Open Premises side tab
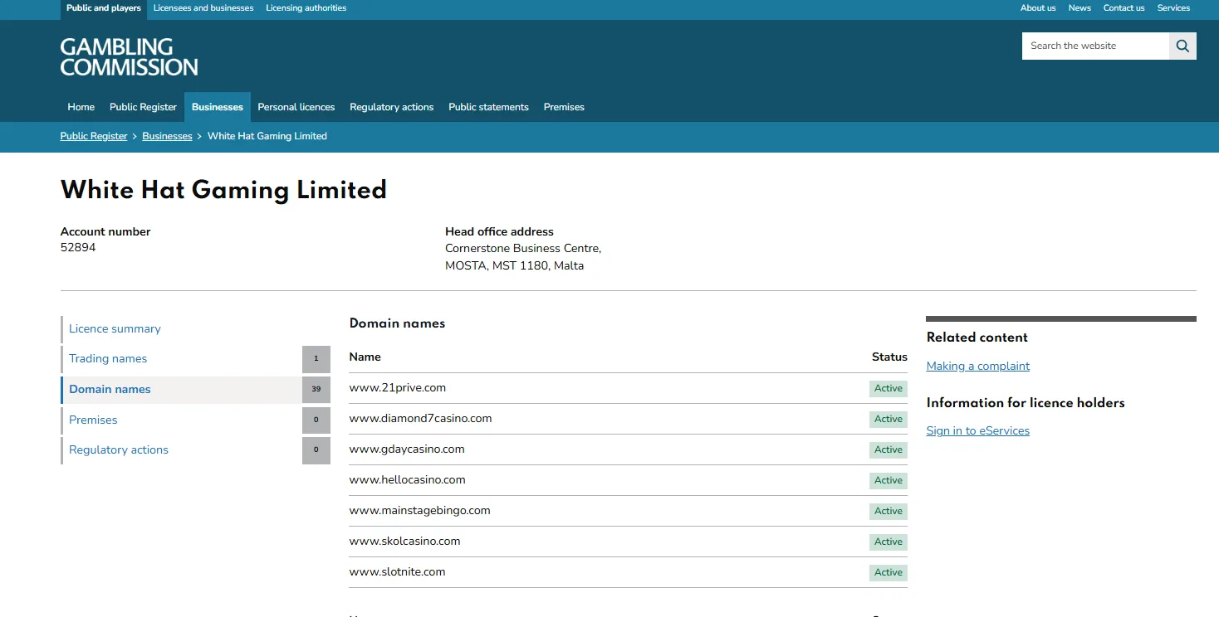 click(x=195, y=420)
